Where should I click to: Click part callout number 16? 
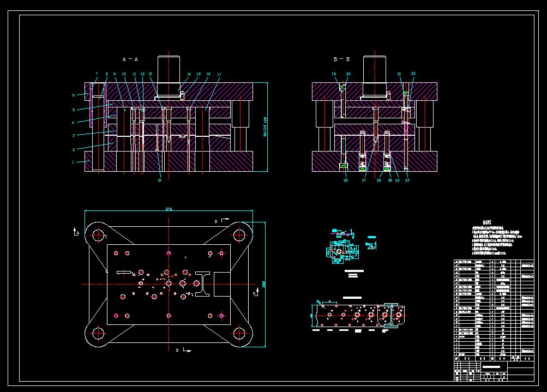tap(208, 74)
